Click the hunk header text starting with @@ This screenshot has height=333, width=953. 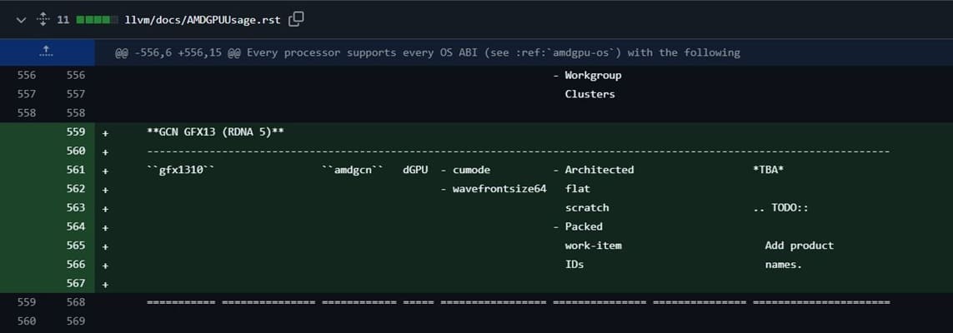[427, 52]
